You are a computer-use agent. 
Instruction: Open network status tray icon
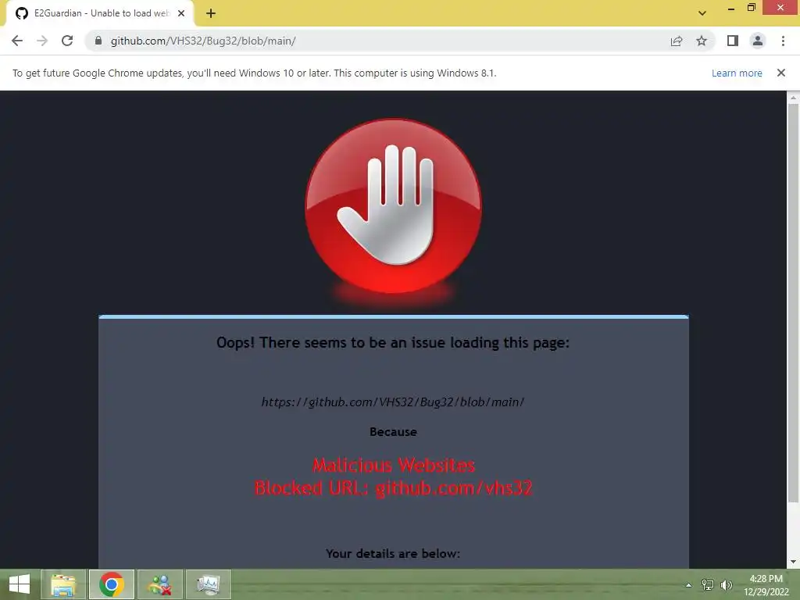point(707,585)
